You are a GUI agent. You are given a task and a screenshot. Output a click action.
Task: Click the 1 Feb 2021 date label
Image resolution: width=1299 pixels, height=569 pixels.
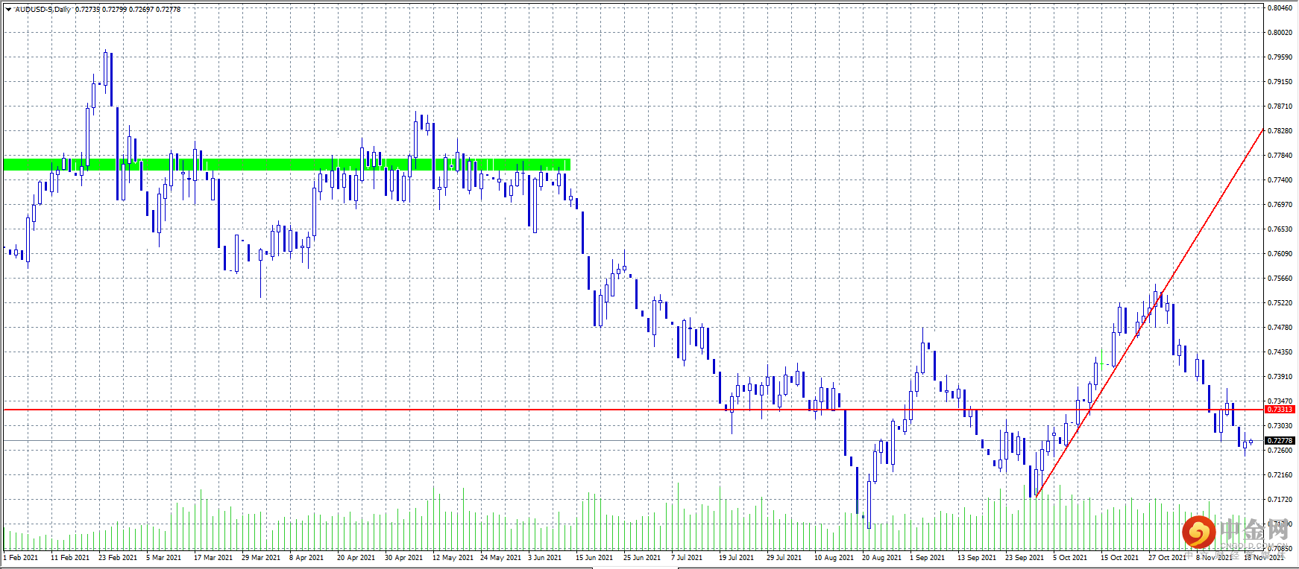(x=22, y=557)
